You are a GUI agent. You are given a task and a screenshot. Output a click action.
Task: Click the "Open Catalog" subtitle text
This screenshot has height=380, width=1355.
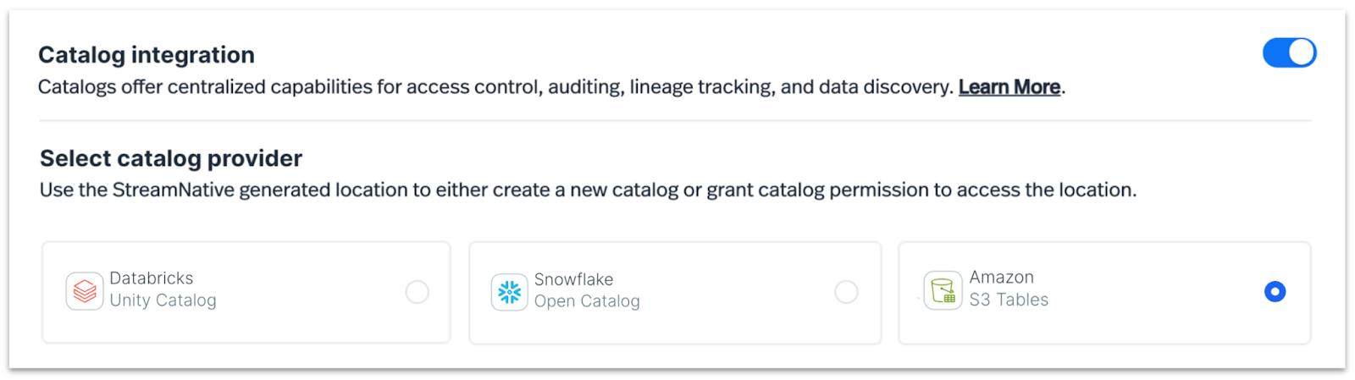(x=587, y=301)
